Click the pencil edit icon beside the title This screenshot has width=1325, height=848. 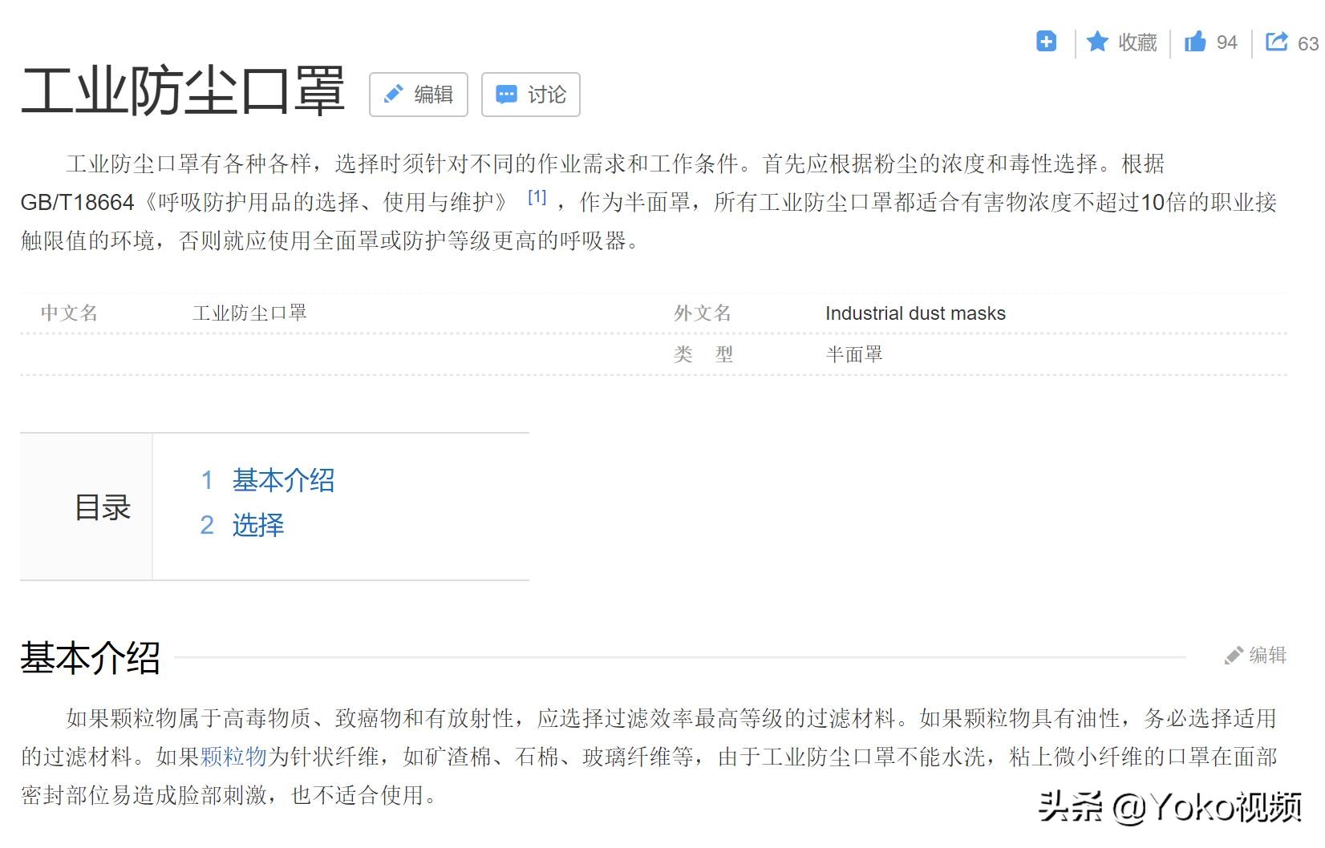tap(392, 94)
